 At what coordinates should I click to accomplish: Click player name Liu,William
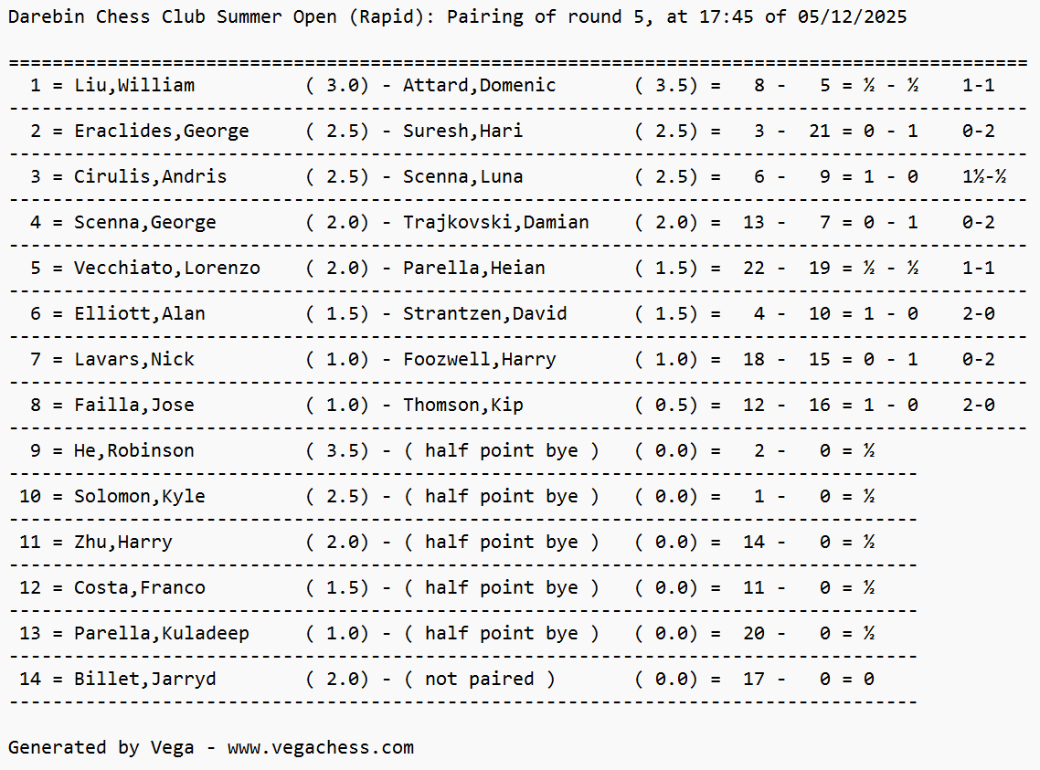point(134,86)
